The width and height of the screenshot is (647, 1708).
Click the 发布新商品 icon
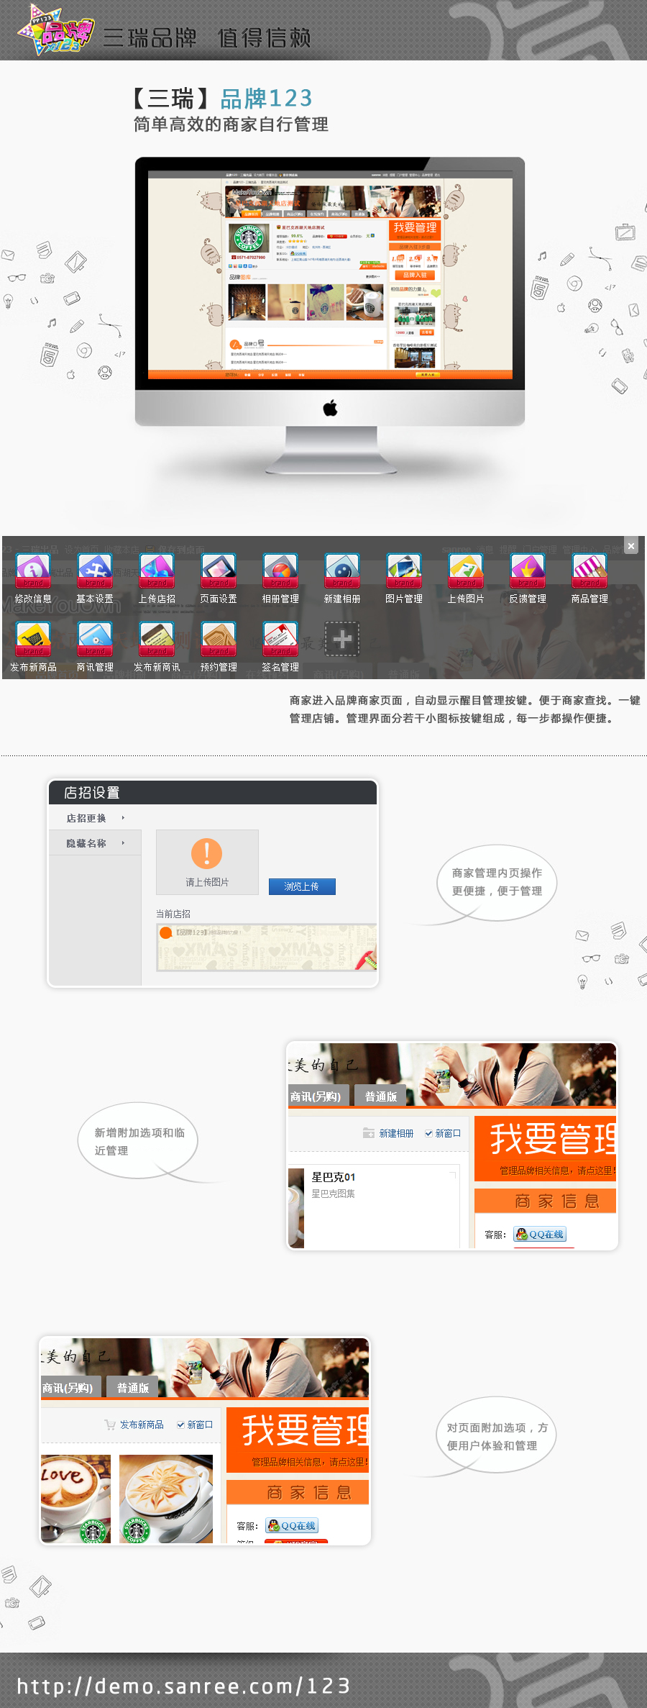click(33, 640)
